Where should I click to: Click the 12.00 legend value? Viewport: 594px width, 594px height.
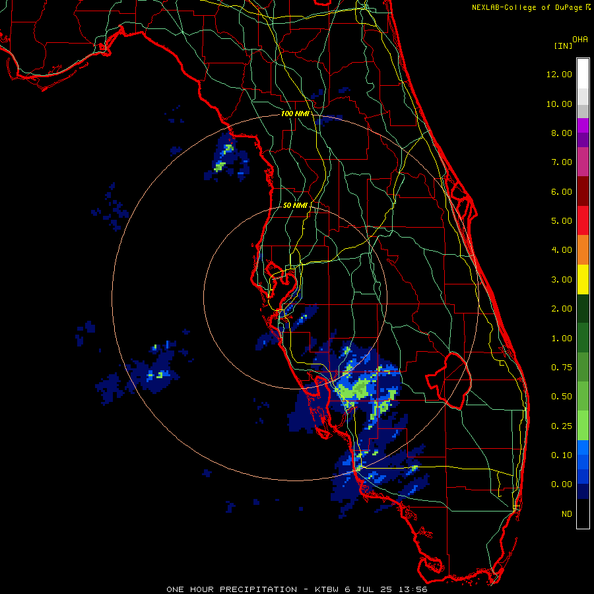coord(559,74)
